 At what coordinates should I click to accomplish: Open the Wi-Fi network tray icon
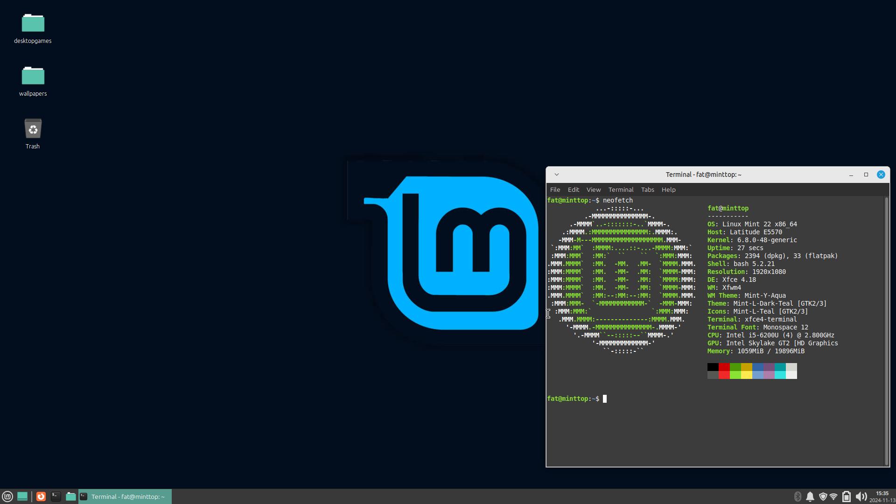coord(833,497)
